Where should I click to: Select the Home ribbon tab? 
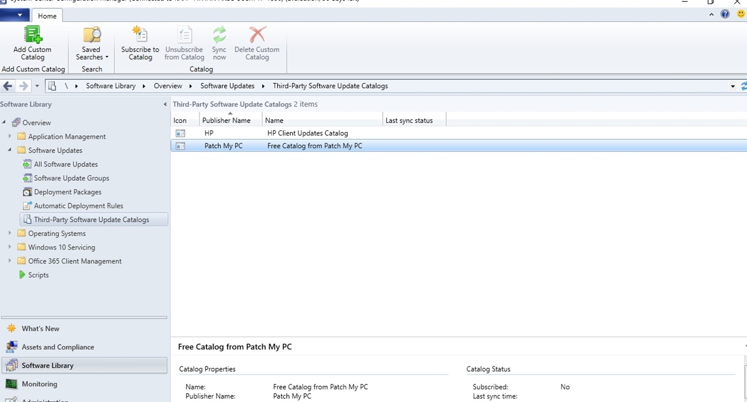coord(47,16)
